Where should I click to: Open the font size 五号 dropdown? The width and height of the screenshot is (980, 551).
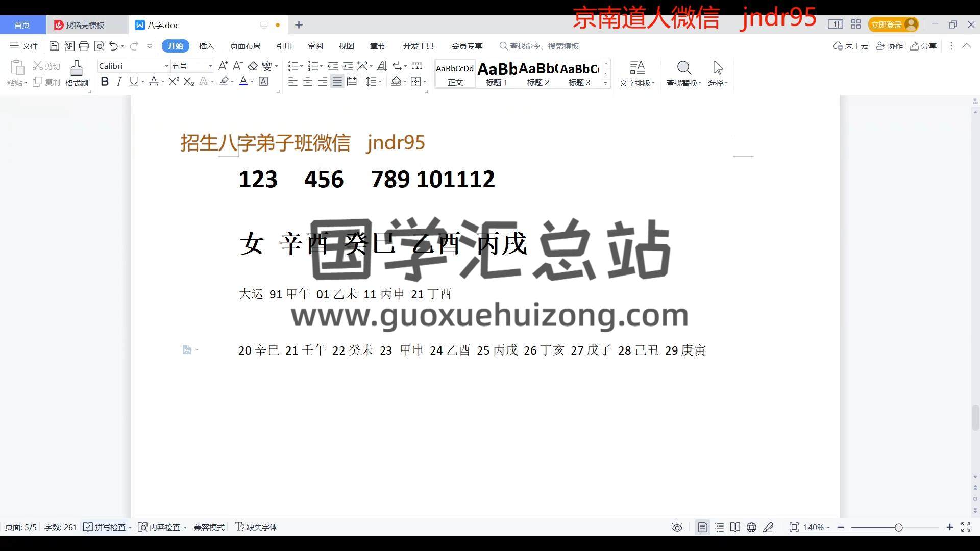210,66
